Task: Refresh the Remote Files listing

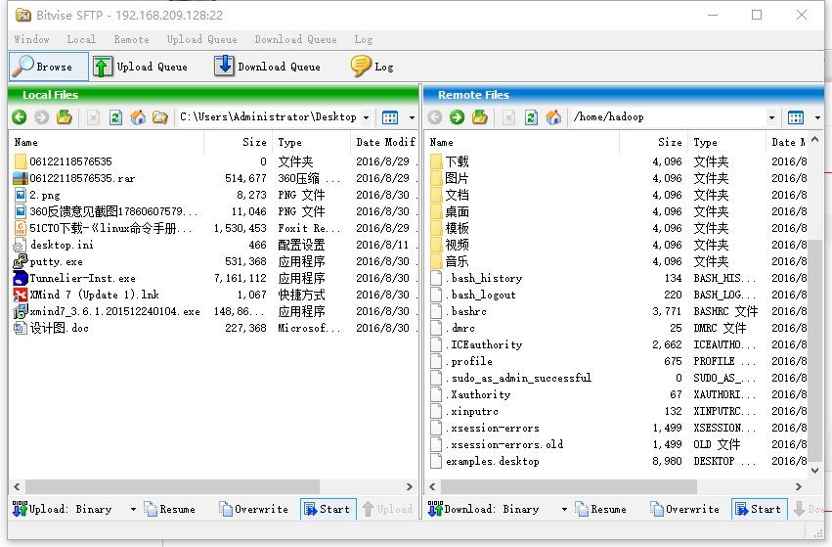Action: click(x=531, y=116)
